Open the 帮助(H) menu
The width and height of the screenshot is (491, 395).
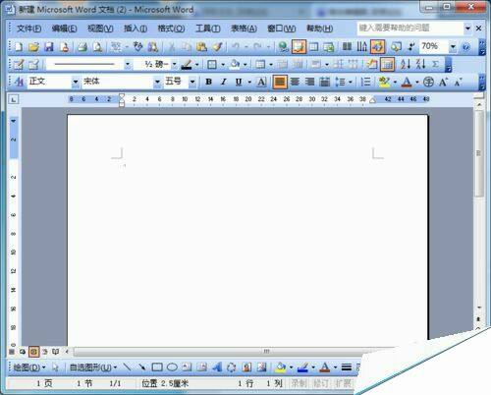tap(319, 28)
